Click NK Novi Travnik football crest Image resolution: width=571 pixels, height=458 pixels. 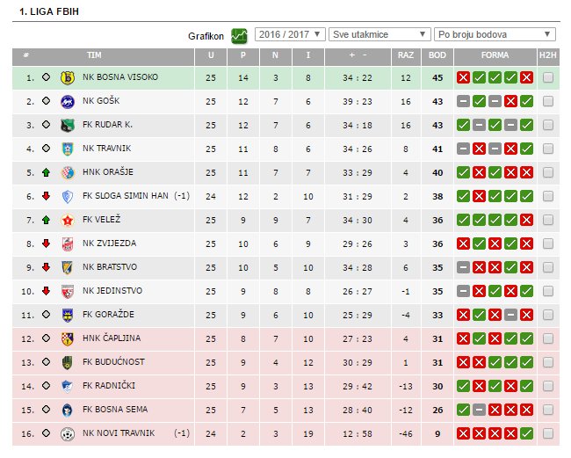[x=68, y=433]
